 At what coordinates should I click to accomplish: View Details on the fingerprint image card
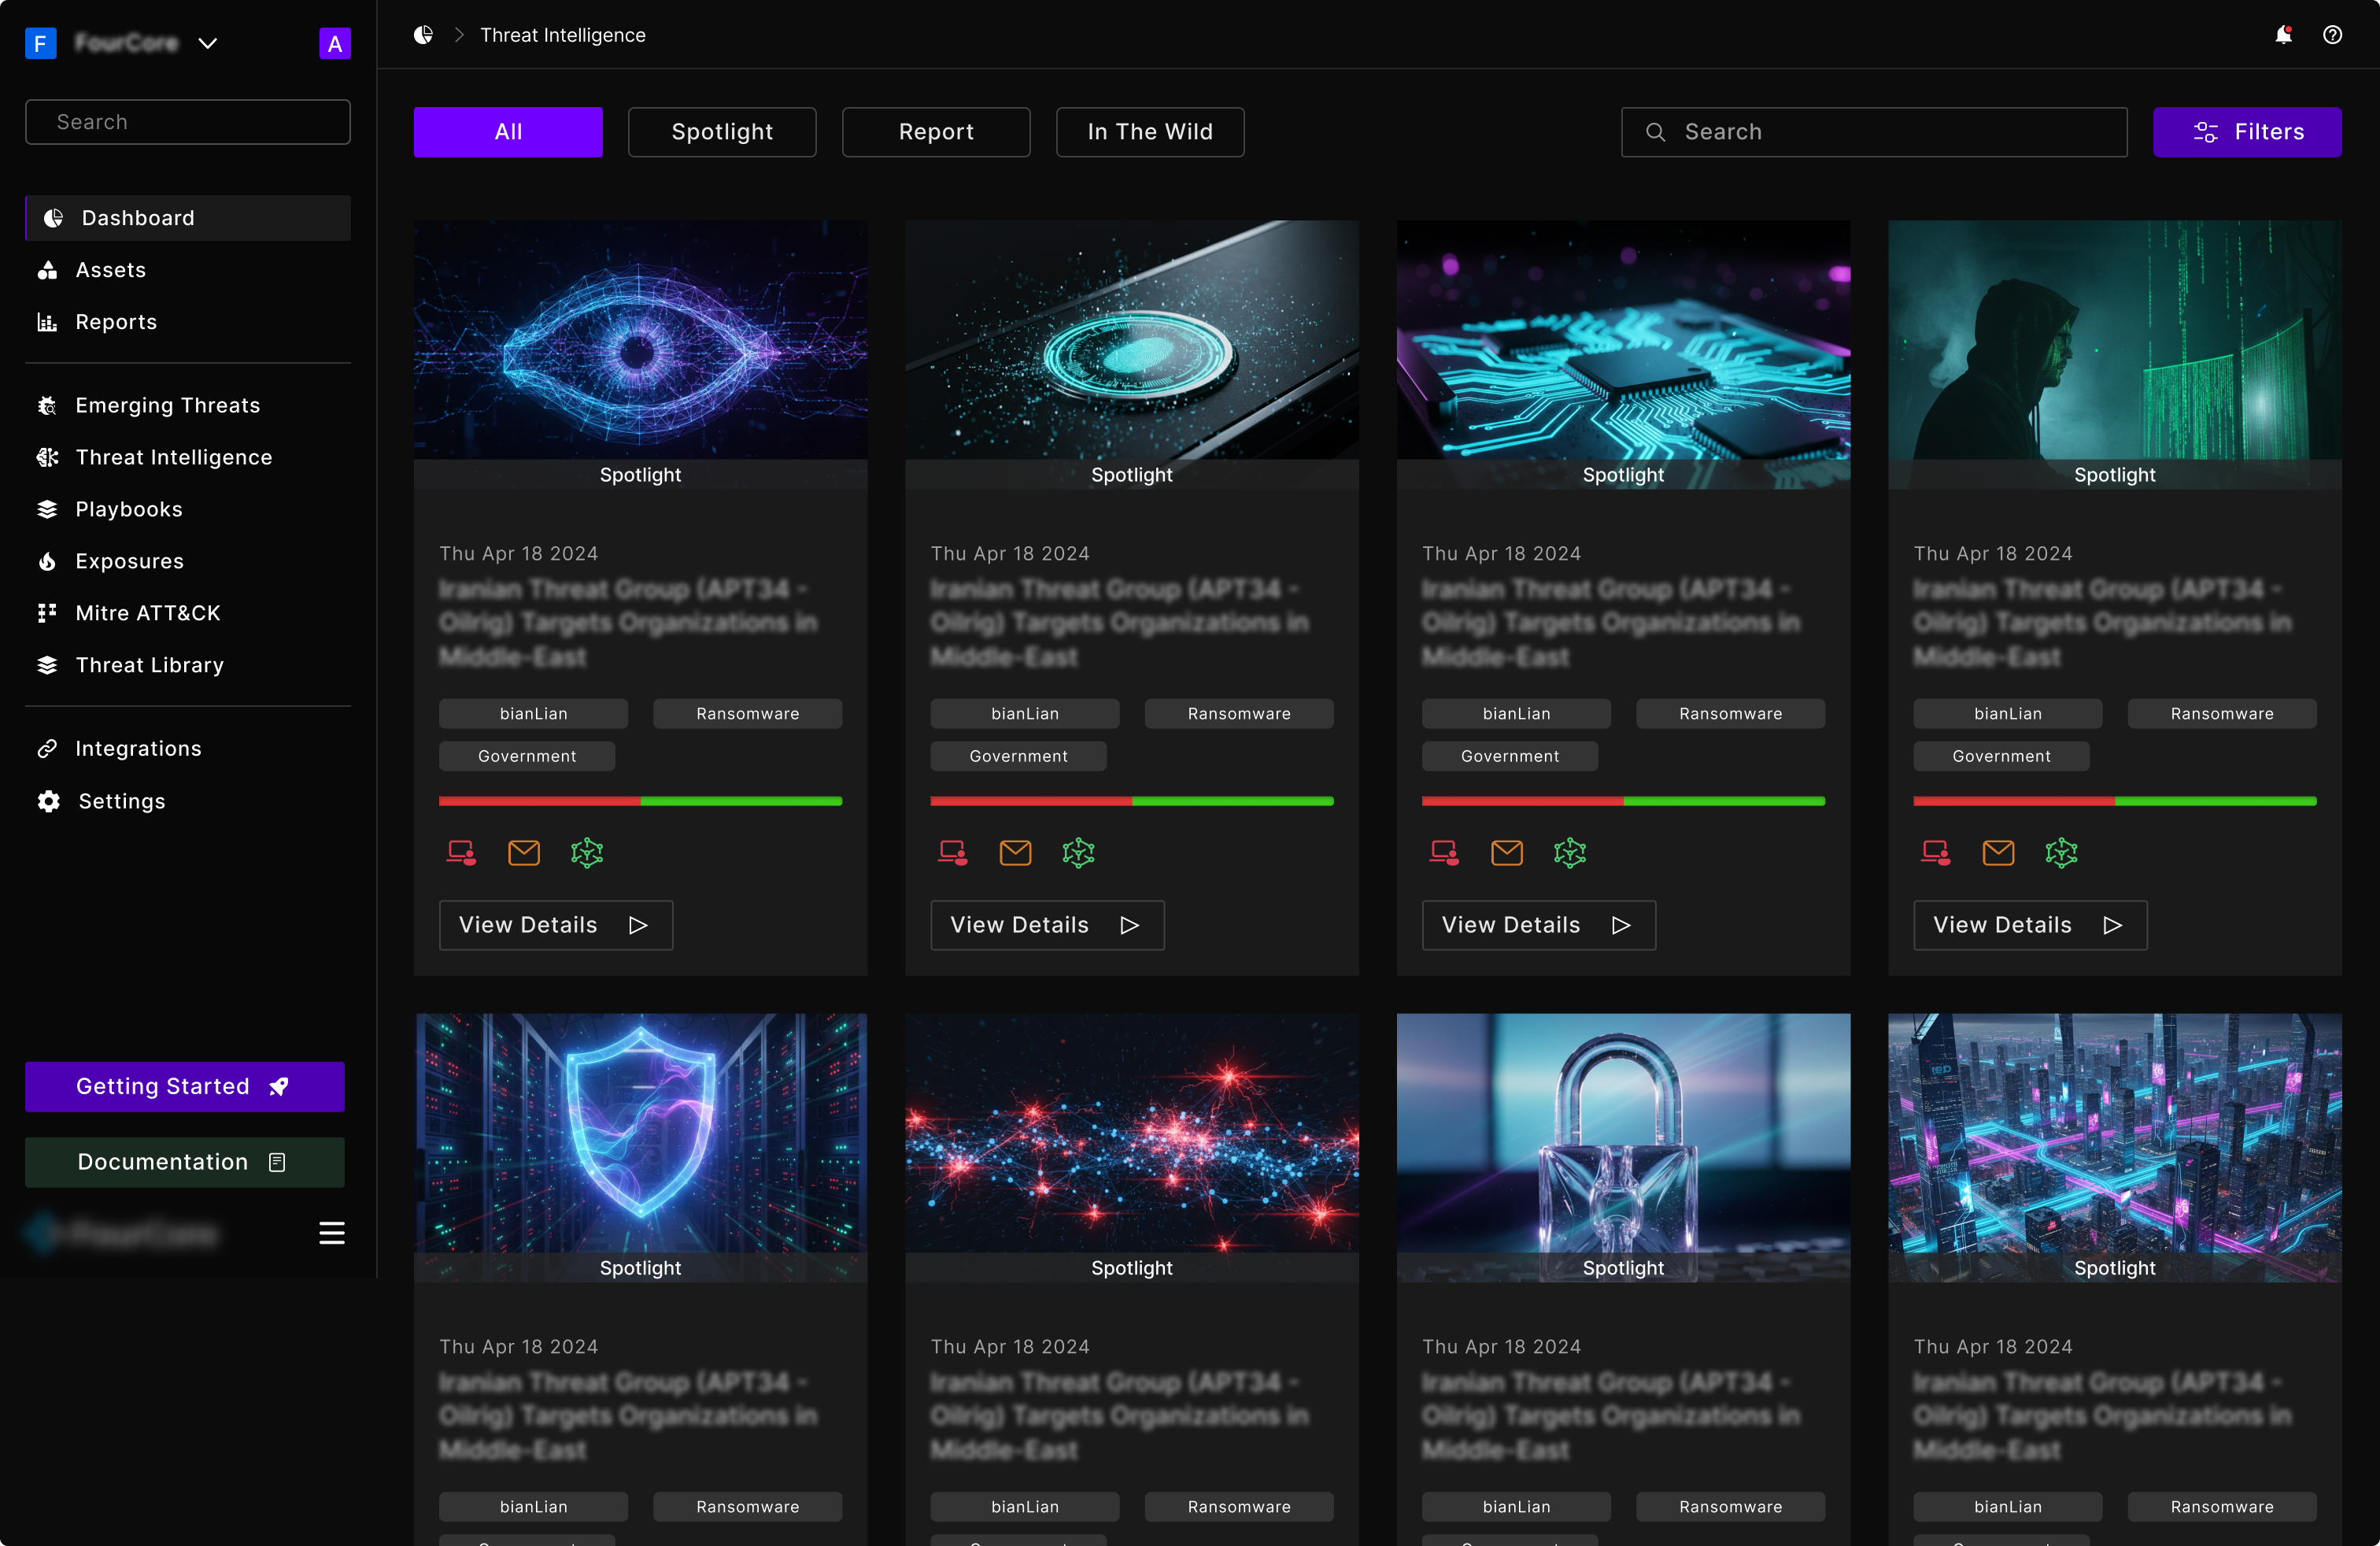tap(1047, 925)
